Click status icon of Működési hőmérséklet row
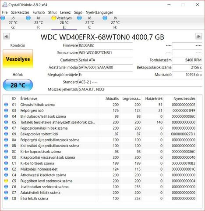 coord(6,169)
